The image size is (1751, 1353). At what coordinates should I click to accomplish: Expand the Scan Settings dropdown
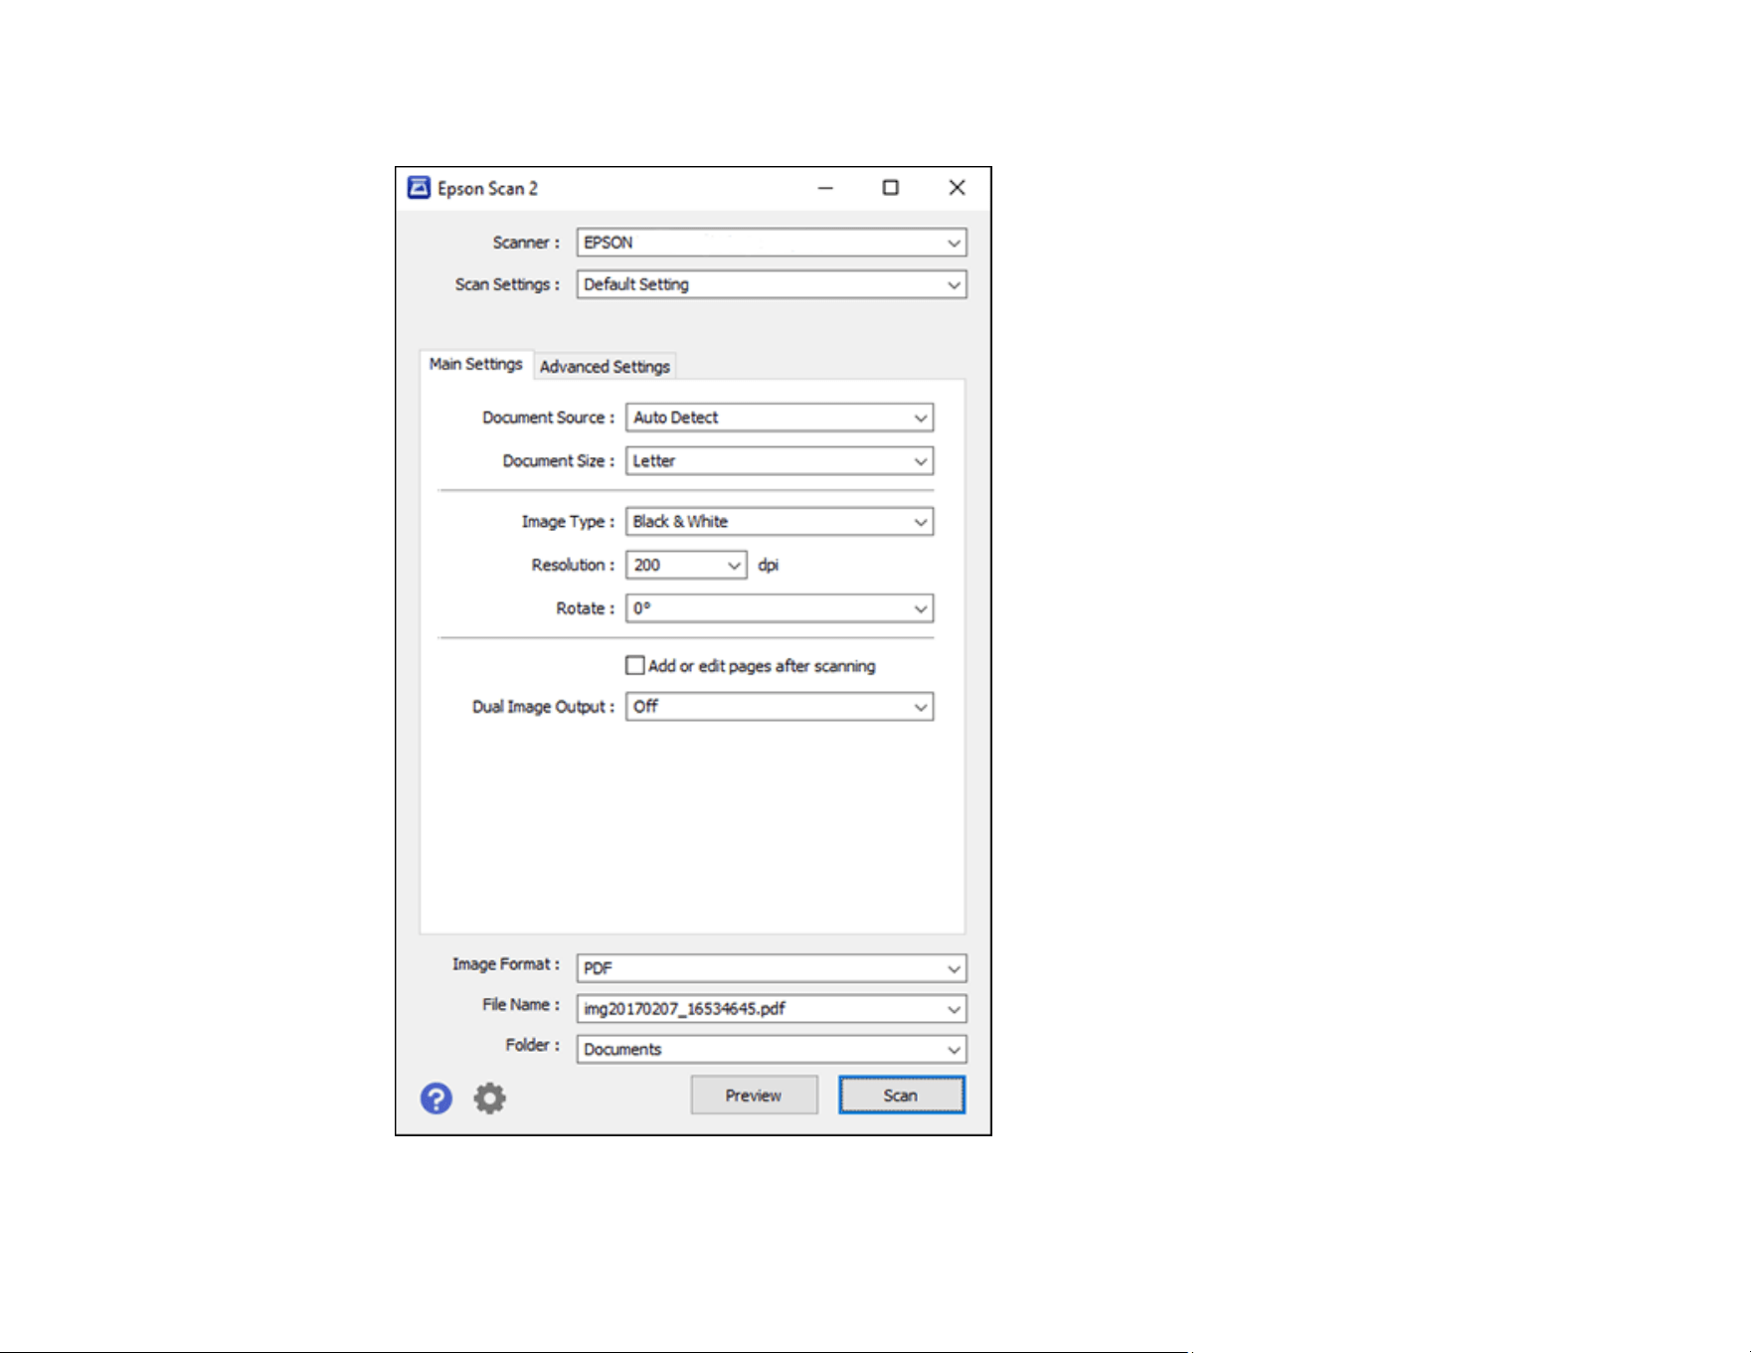pyautogui.click(x=772, y=284)
